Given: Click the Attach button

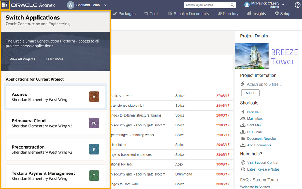Looking at the screenshot, I should [250, 93].
